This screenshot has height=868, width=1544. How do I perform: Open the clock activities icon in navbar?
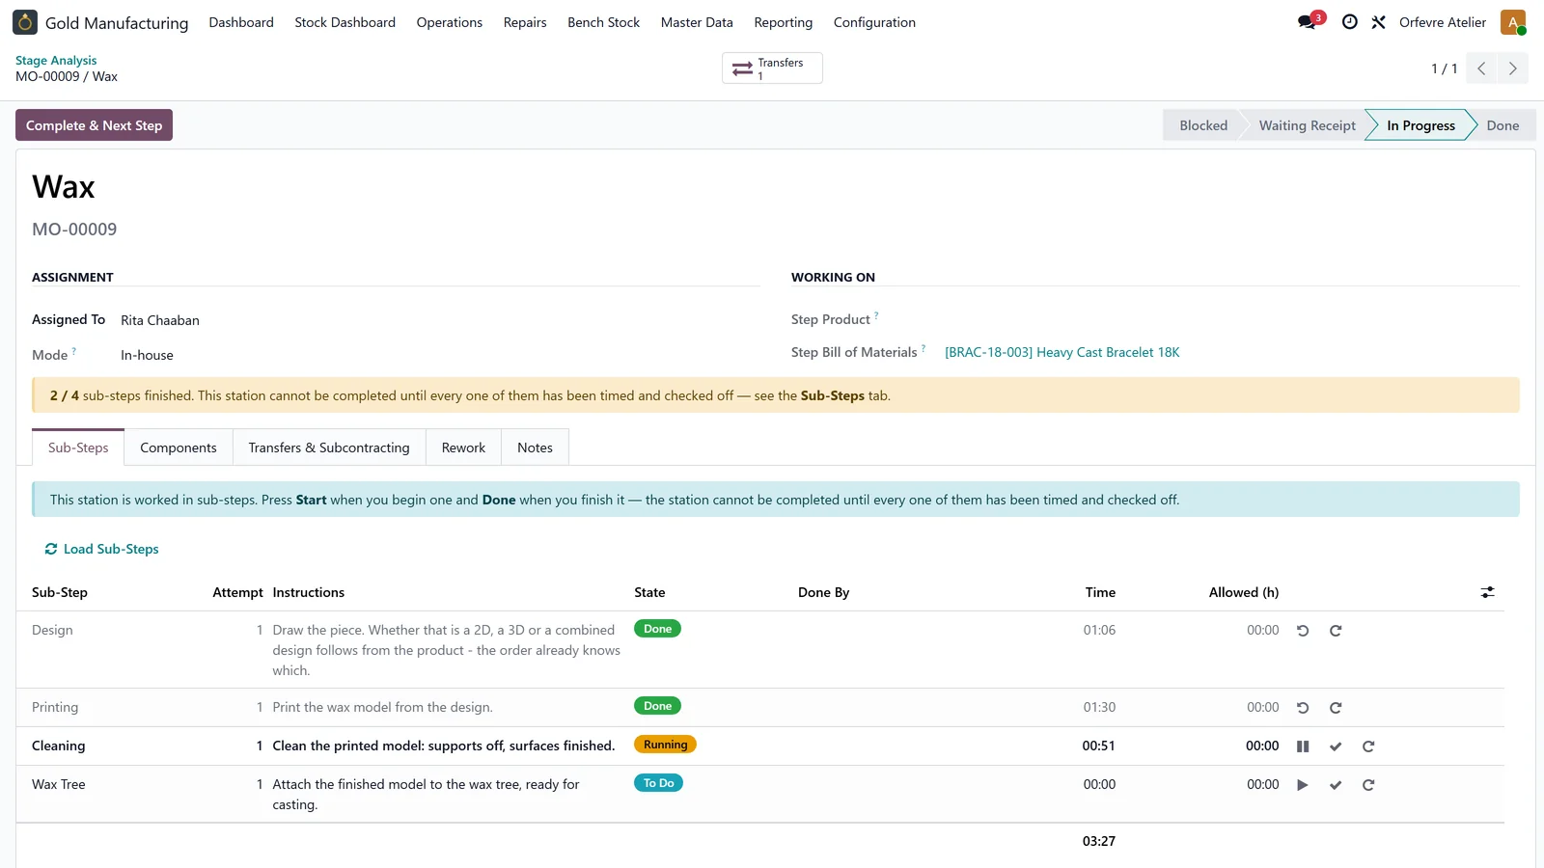(x=1350, y=22)
